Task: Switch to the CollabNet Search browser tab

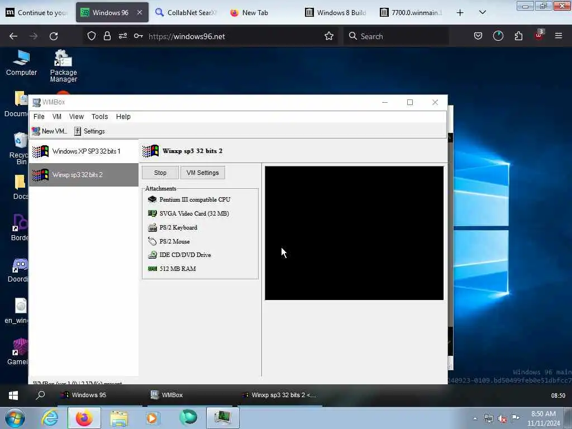Action: (x=186, y=12)
